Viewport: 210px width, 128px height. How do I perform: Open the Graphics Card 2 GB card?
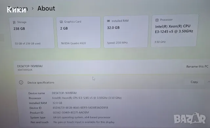coord(79,32)
